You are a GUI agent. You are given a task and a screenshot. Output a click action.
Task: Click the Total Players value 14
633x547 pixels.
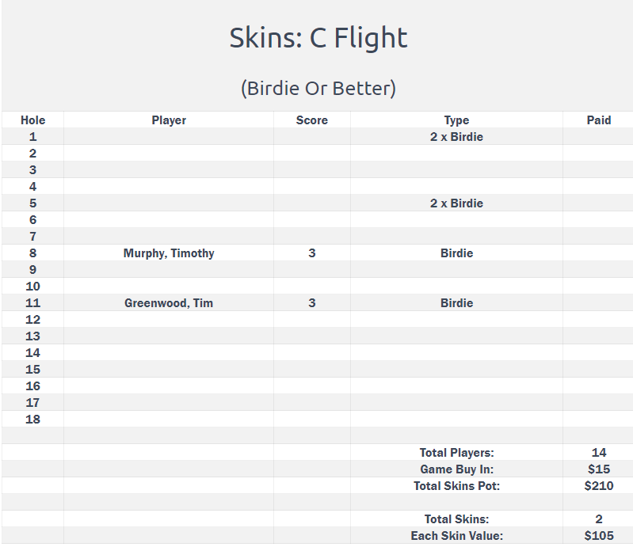point(599,453)
